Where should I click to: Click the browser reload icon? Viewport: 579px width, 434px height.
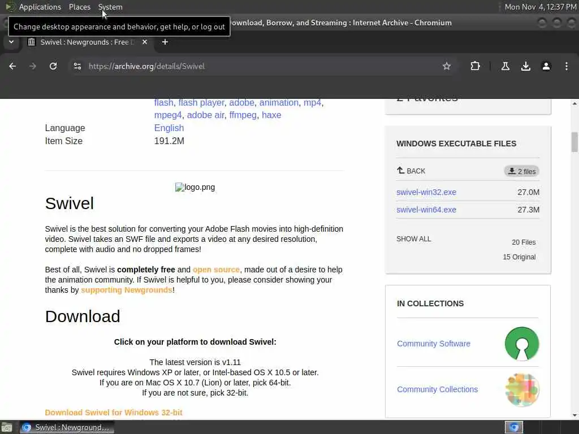coord(53,66)
